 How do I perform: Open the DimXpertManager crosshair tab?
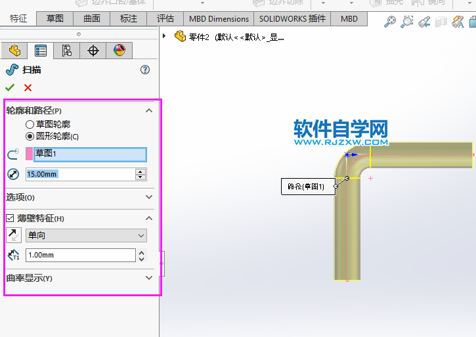93,51
